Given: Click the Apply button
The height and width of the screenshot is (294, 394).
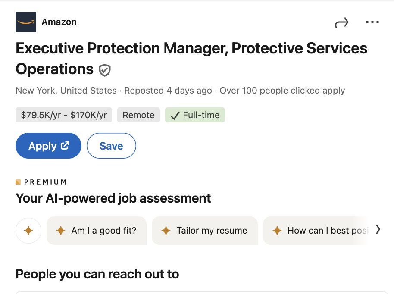Looking at the screenshot, I should pos(48,146).
